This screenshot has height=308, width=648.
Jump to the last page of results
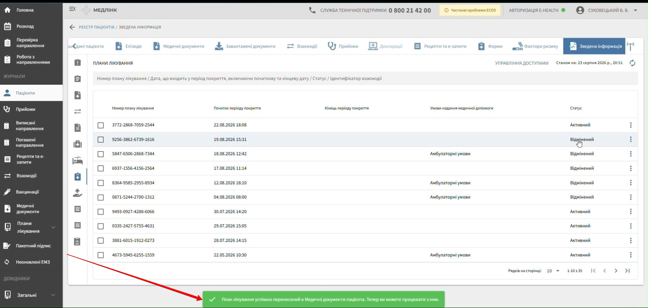tap(627, 271)
